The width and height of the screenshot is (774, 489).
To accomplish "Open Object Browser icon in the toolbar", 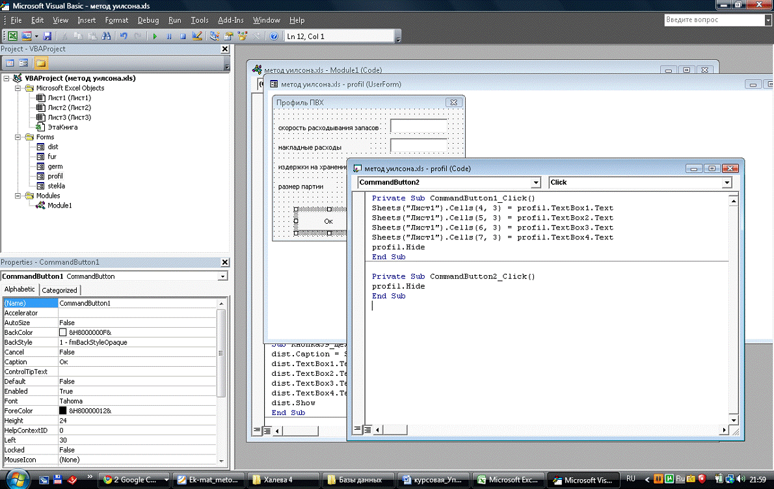I will (243, 36).
